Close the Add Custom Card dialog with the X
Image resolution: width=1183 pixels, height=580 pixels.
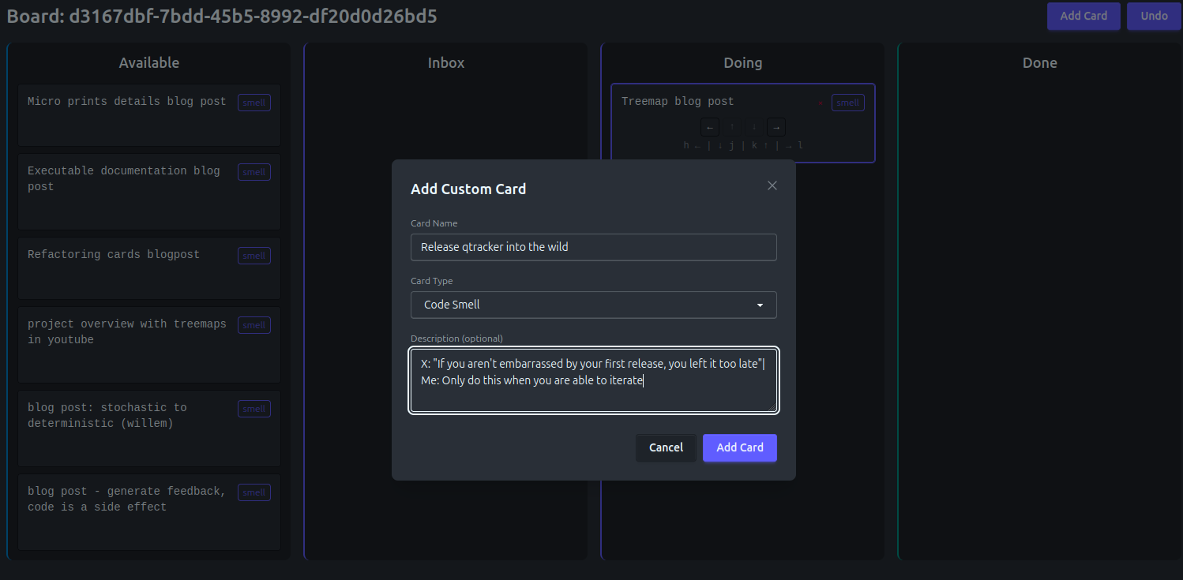point(772,185)
